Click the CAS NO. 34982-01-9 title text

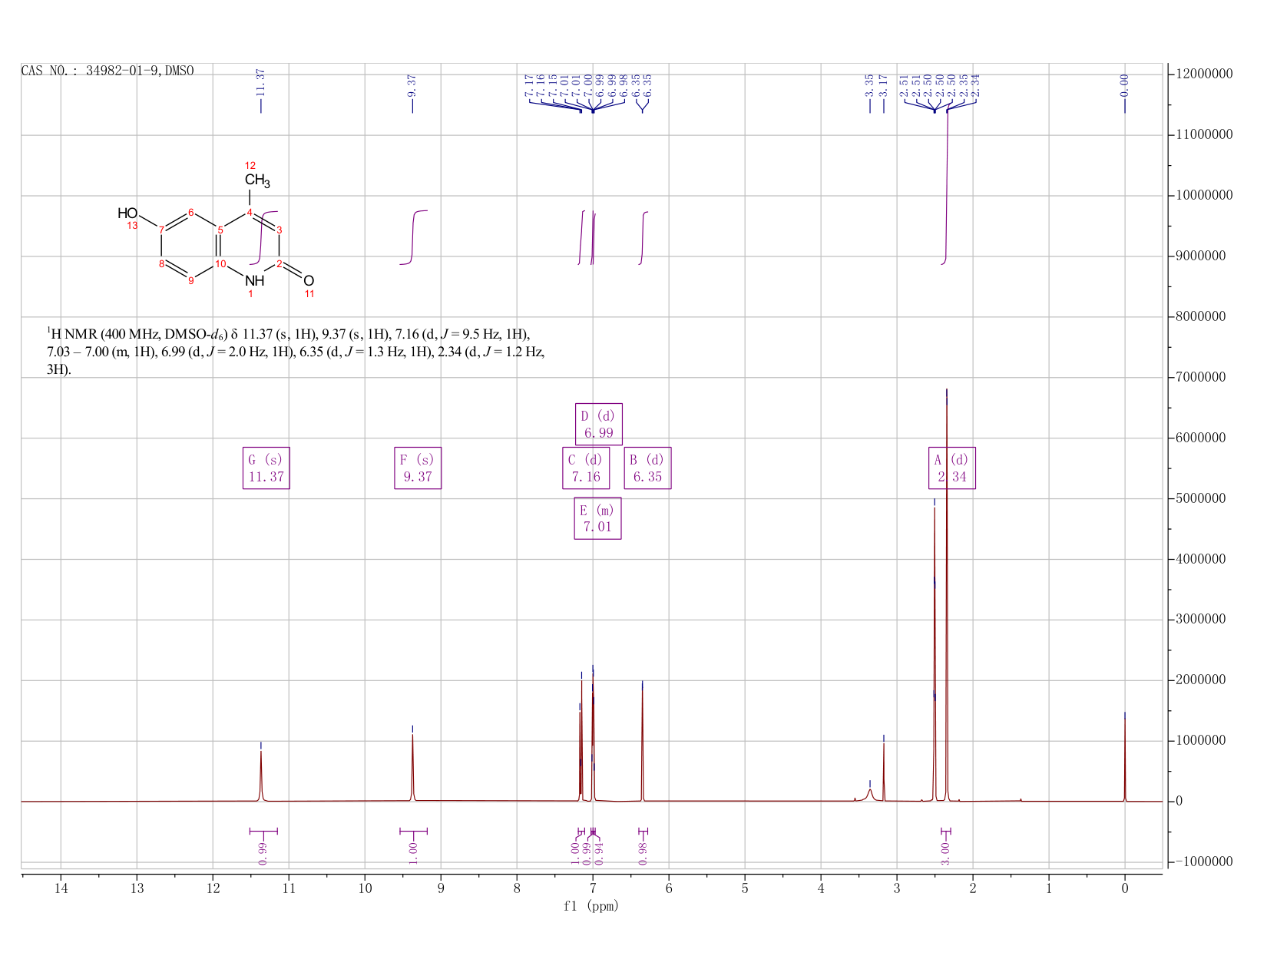coord(108,71)
